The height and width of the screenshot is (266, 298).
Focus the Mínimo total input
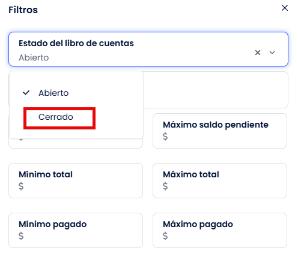click(x=76, y=181)
